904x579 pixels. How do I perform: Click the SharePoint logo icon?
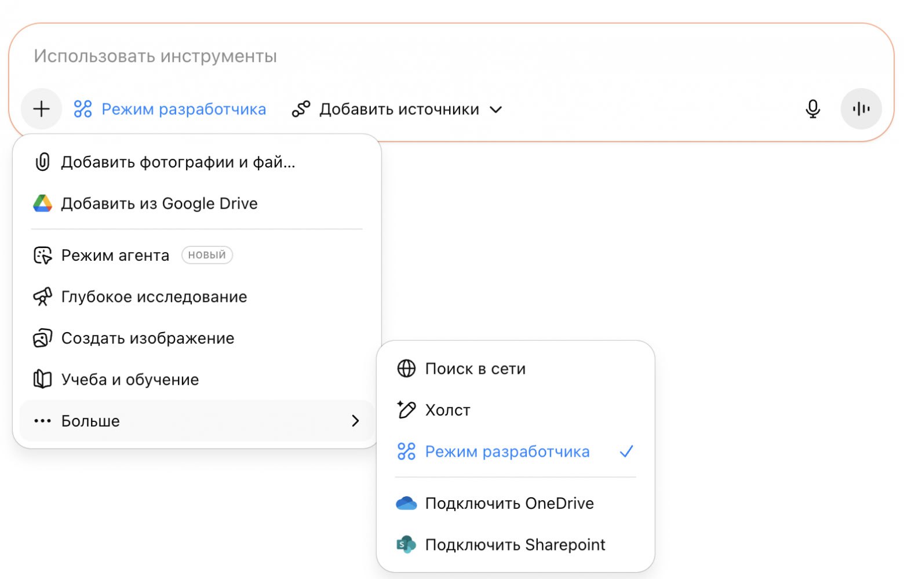pos(406,545)
